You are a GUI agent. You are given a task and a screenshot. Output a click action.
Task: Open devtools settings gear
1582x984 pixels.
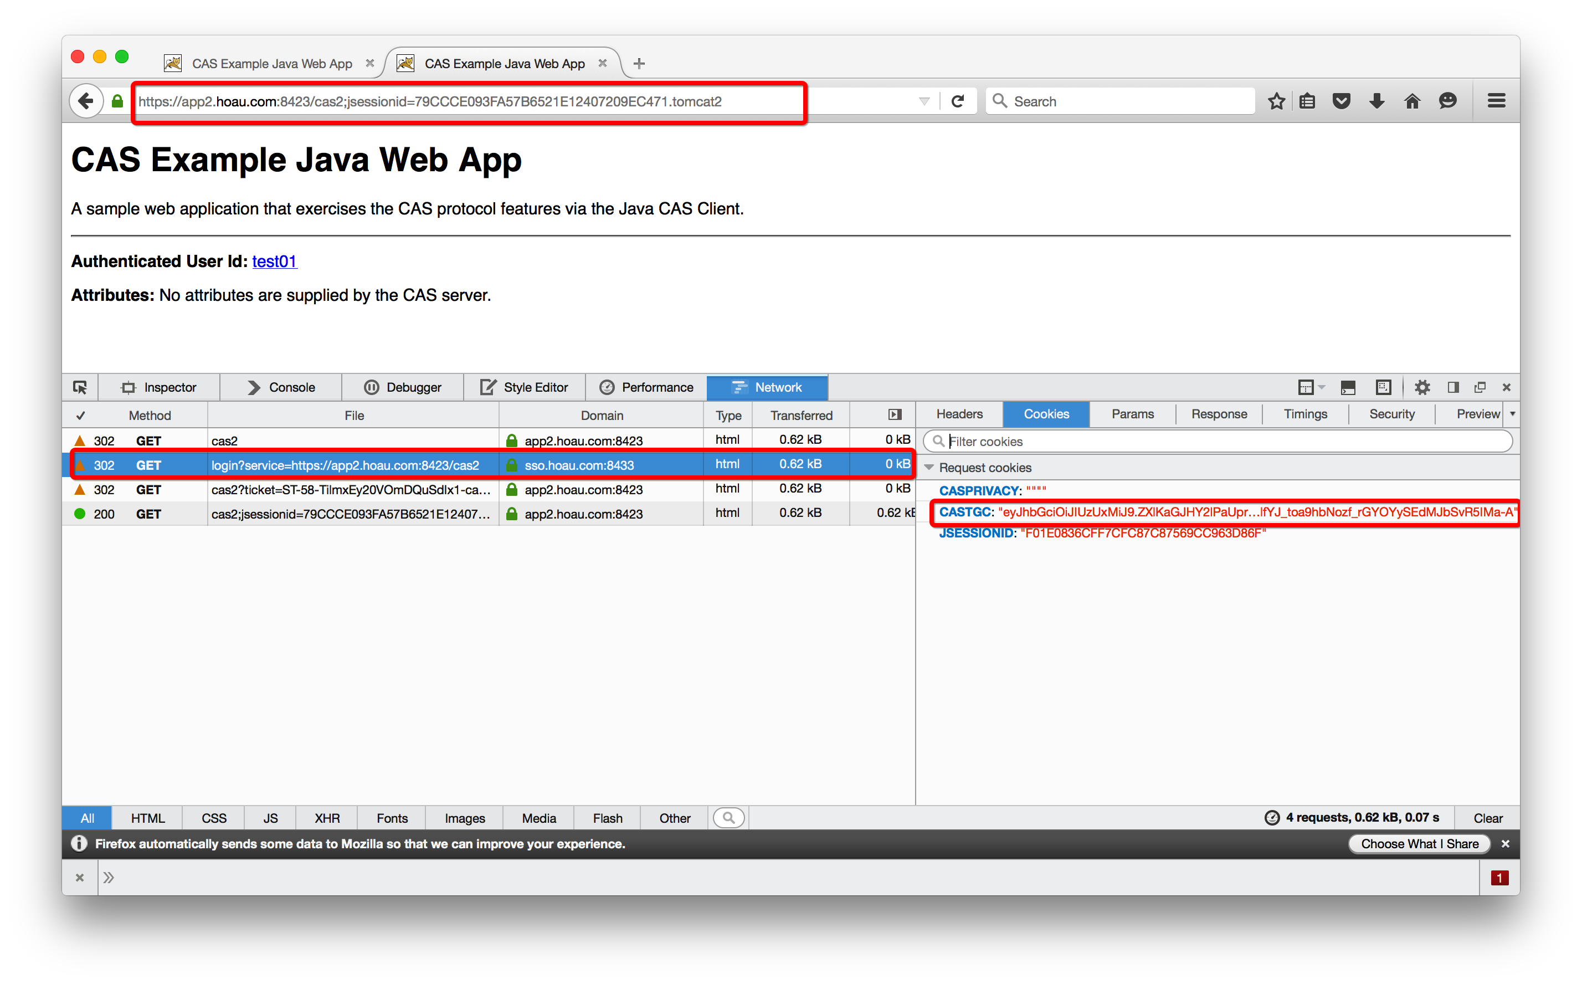(1422, 387)
